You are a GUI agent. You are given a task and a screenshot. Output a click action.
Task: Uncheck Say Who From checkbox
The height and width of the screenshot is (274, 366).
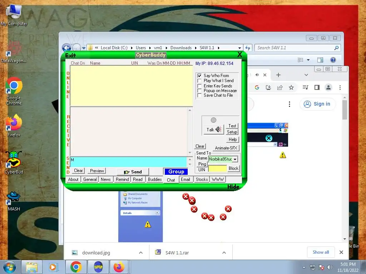tap(199, 76)
